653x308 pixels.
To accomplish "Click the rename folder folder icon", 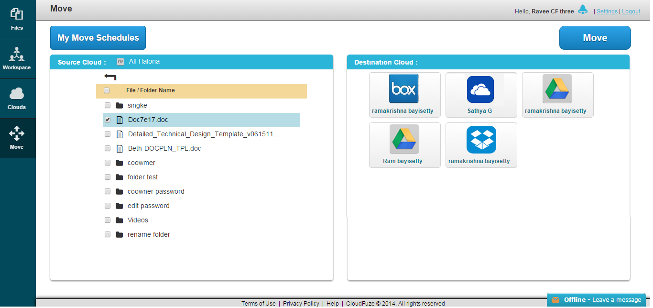I will 120,234.
